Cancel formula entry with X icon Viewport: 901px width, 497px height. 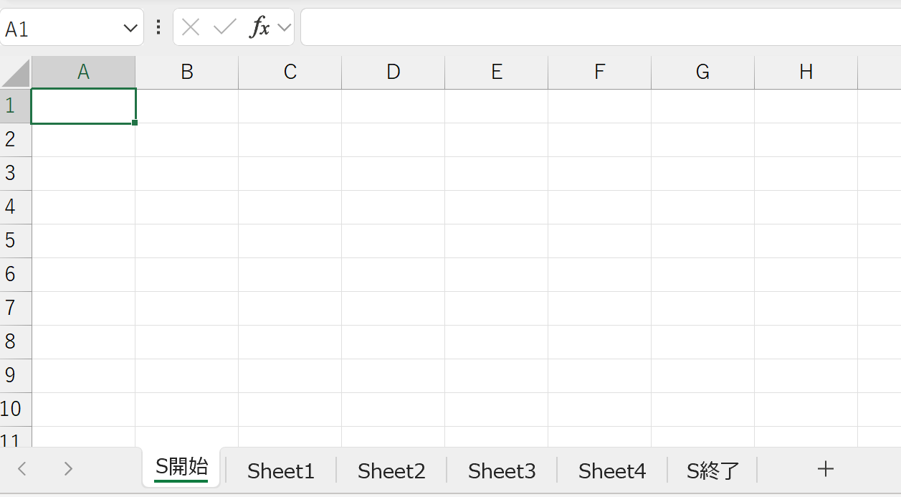click(191, 27)
